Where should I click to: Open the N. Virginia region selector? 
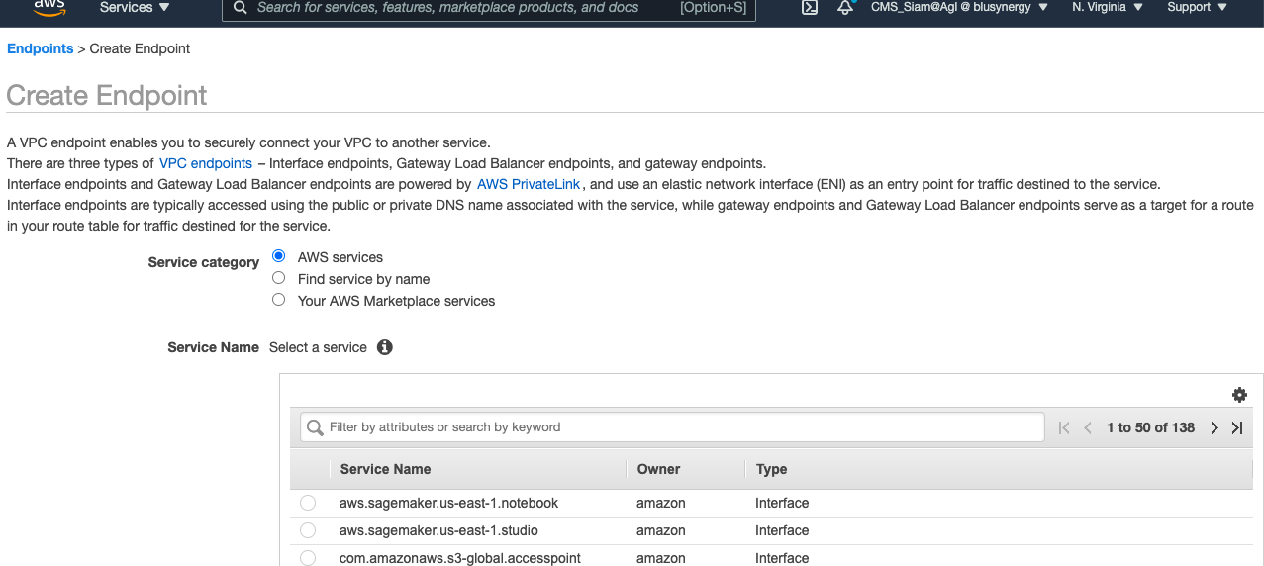tap(1108, 7)
